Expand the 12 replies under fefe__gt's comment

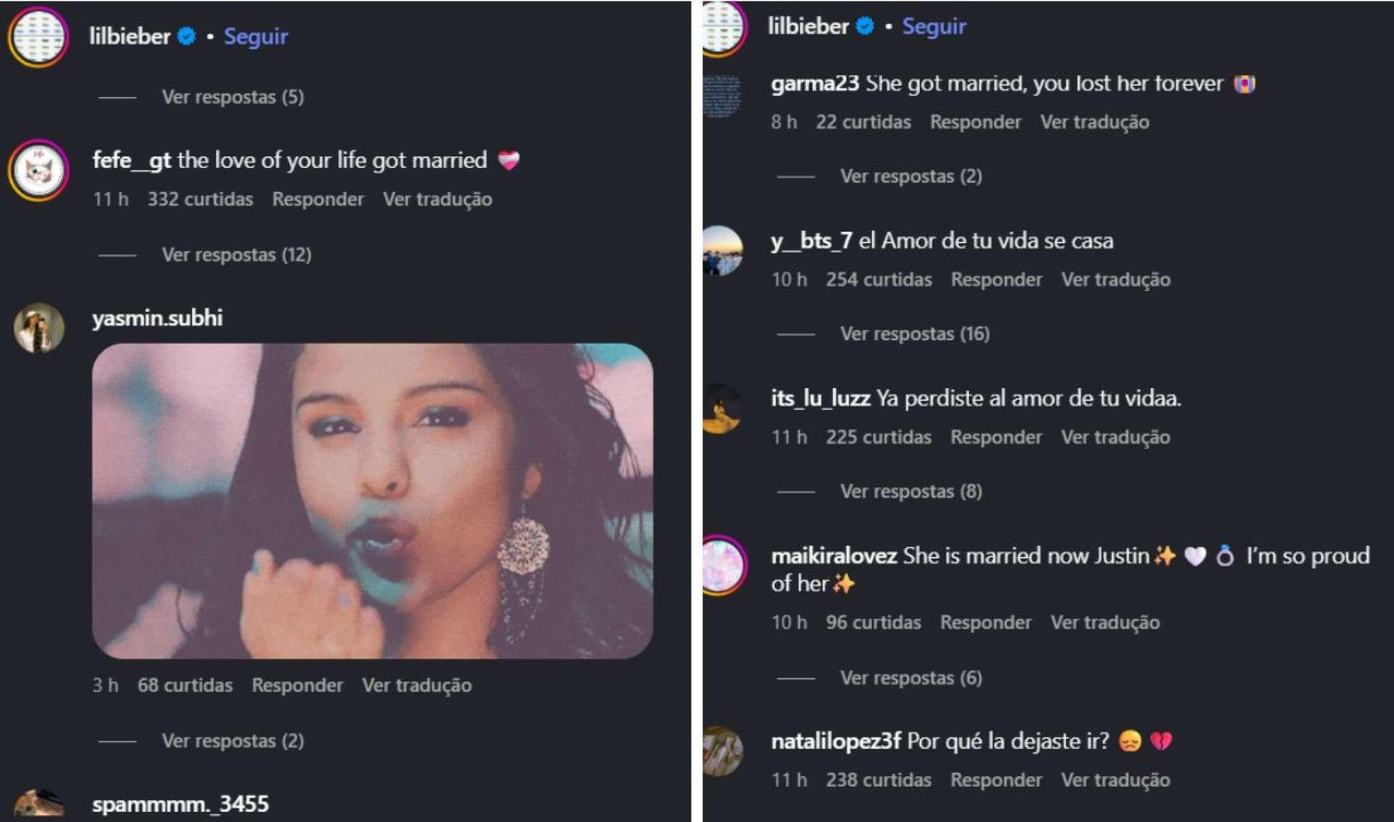(236, 255)
